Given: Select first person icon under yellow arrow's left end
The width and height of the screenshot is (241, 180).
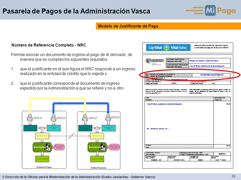Looking at the screenshot, I should click(30, 118).
